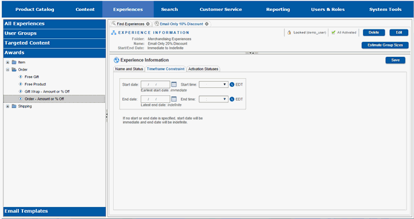
Task: Click Estimate Group Sizes button
Action: [x=385, y=45]
